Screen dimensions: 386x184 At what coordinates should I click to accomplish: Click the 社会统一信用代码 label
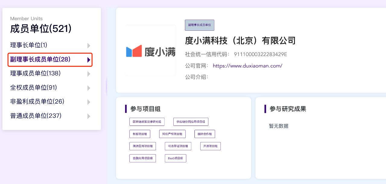(x=208, y=55)
